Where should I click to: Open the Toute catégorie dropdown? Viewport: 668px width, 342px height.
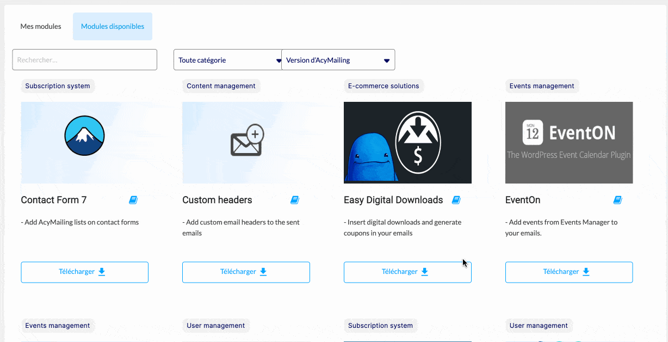point(227,60)
